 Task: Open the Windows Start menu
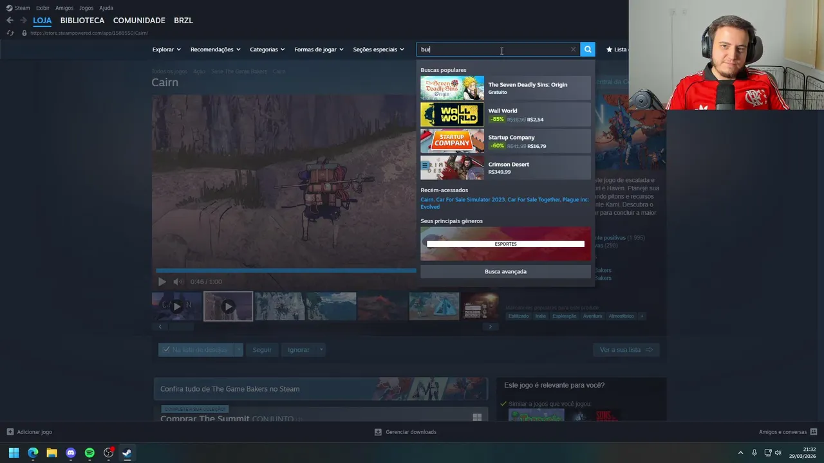pos(14,453)
